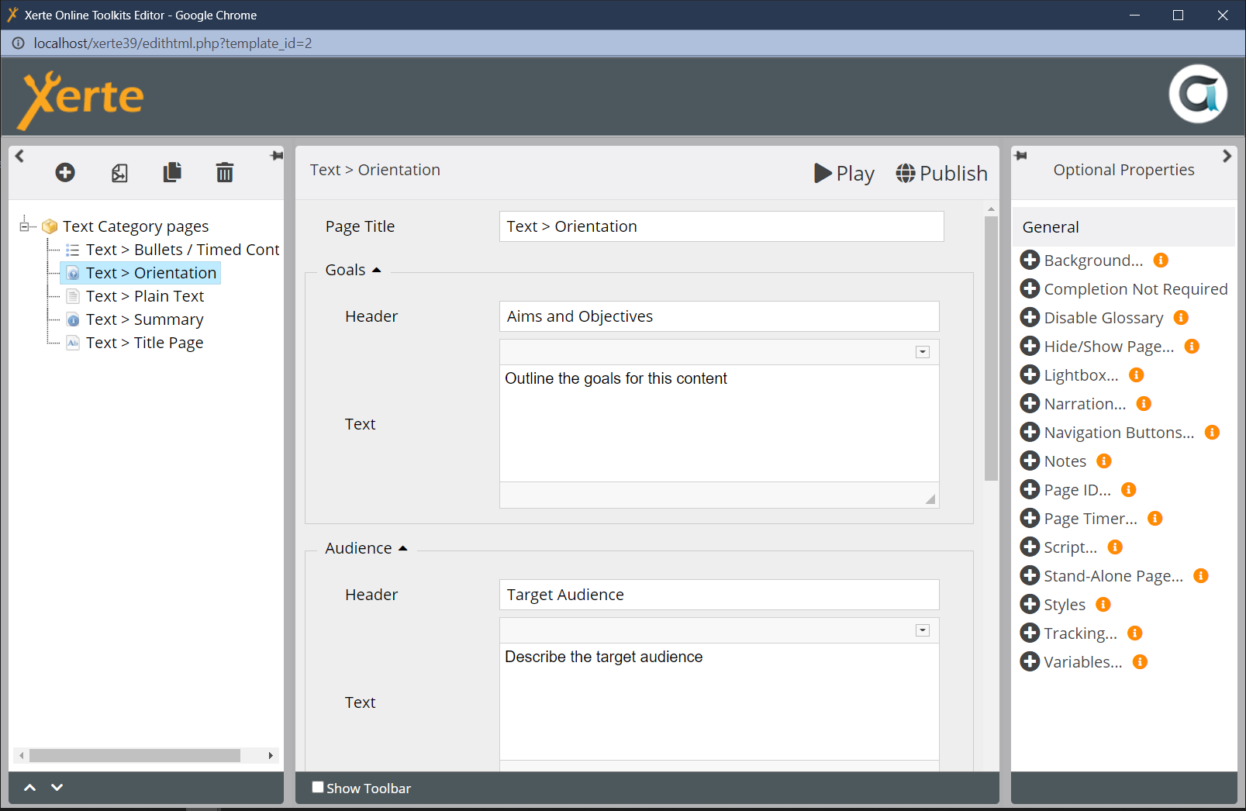The width and height of the screenshot is (1246, 811).
Task: Open the Text > Summary page
Action: [x=144, y=319]
